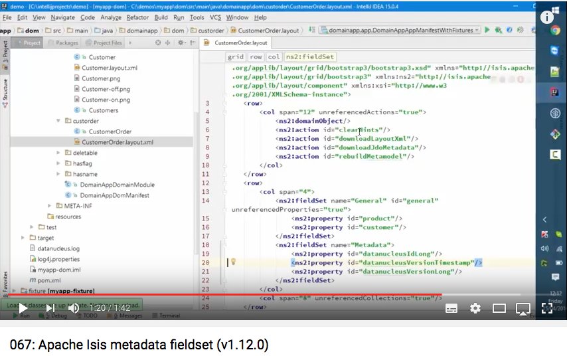Switch to the Packages view tab
The height and width of the screenshot is (356, 567).
coord(63,43)
